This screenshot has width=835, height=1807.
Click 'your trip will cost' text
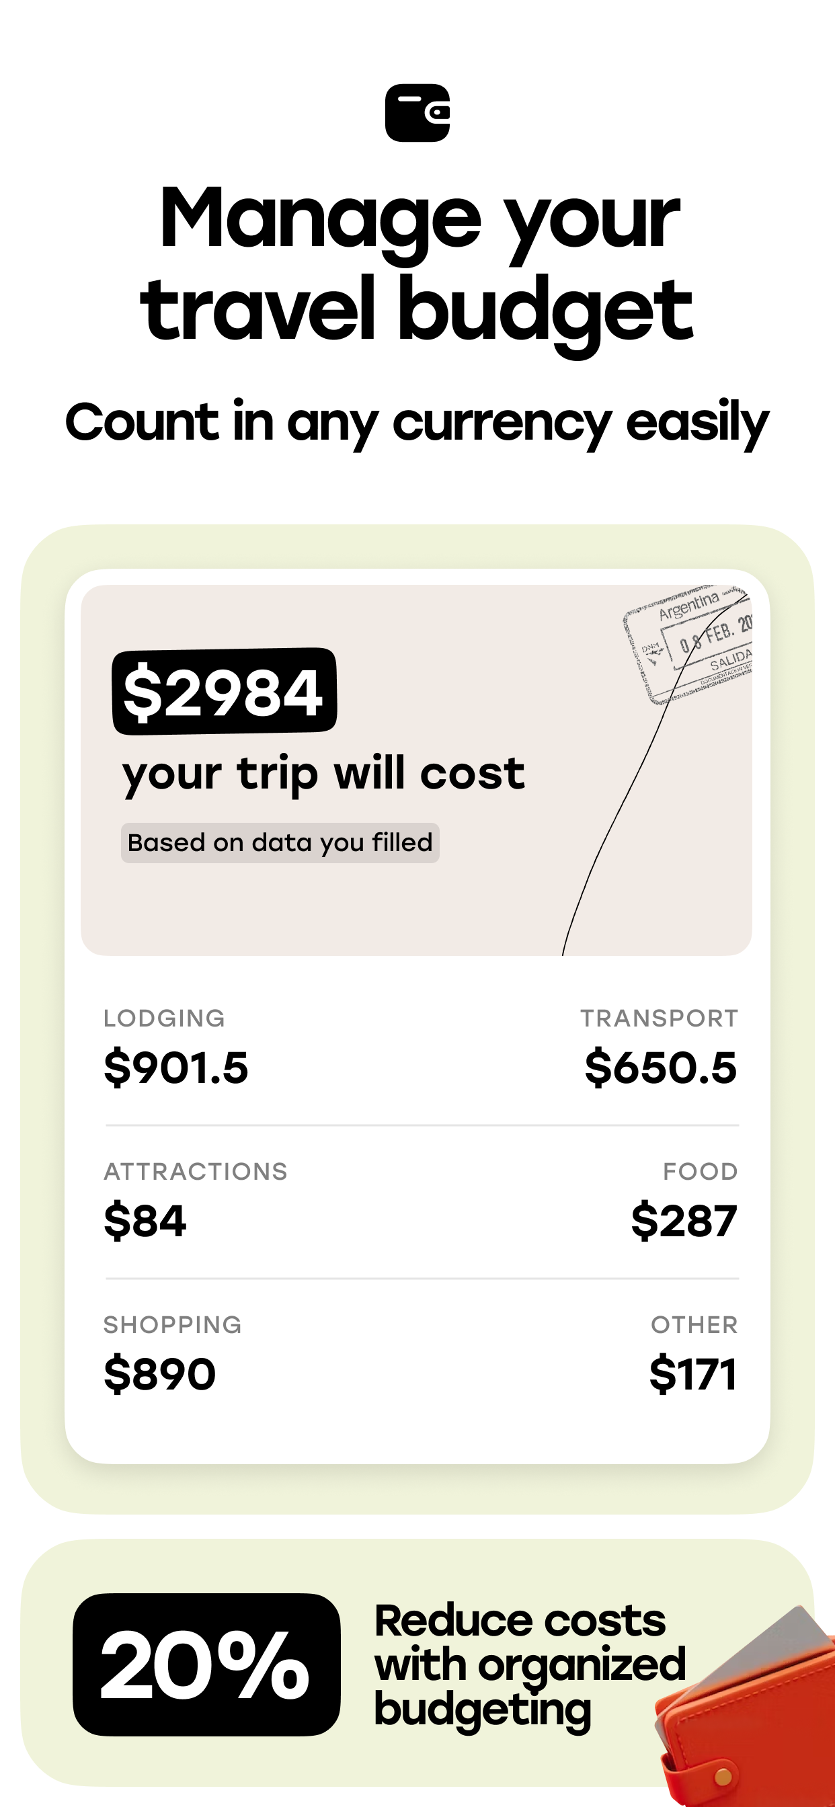coord(323,774)
